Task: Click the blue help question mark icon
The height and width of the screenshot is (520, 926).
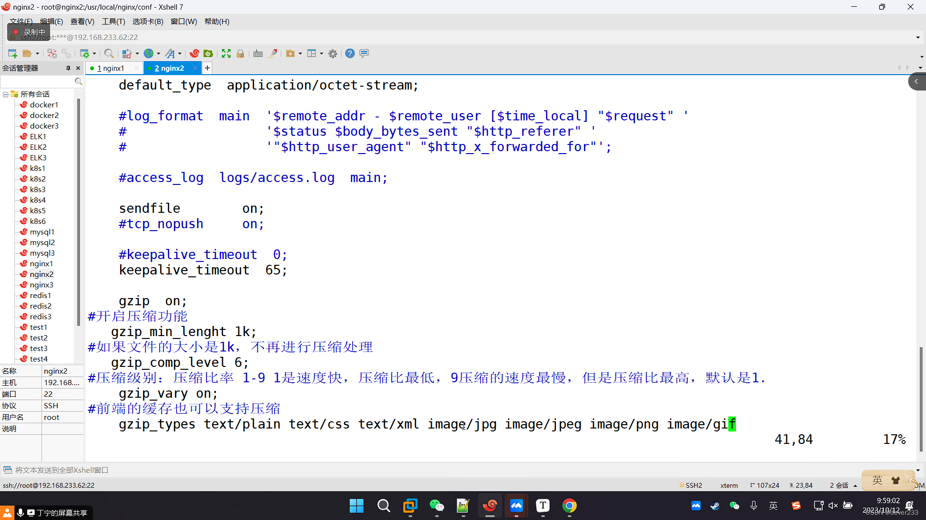Action: pos(350,53)
